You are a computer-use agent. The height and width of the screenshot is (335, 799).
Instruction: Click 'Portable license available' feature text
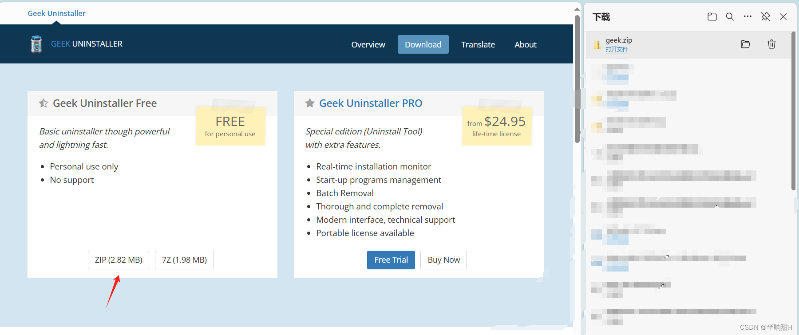click(x=365, y=233)
